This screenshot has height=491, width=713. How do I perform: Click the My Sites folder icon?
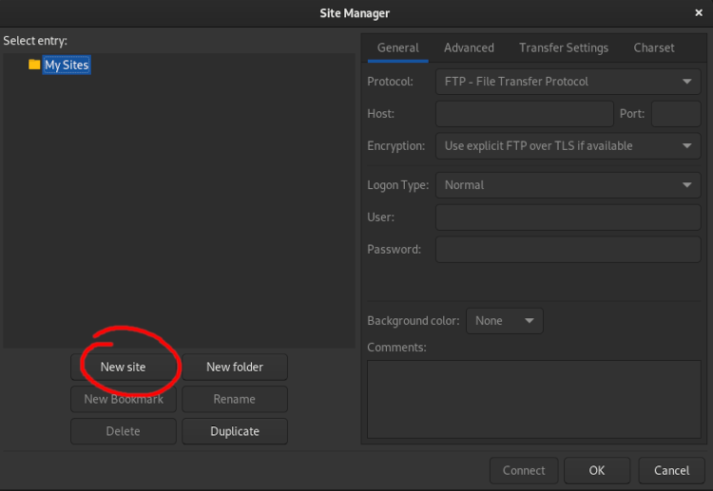[x=34, y=65]
